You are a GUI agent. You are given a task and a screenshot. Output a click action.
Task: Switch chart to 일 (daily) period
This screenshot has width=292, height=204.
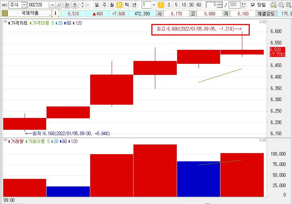click(97, 5)
